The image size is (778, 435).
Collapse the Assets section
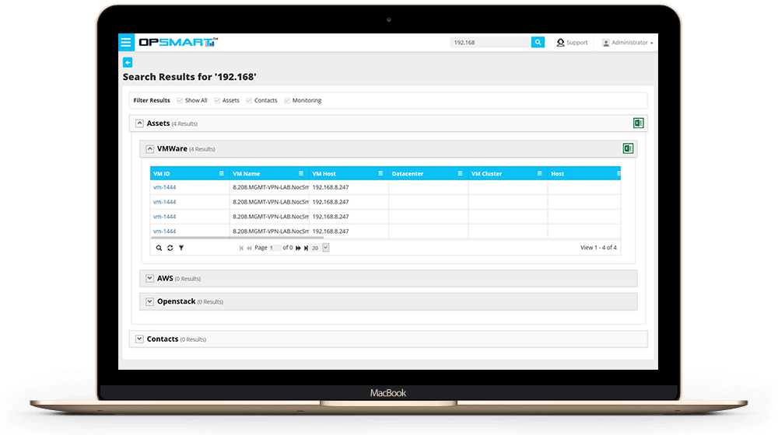click(139, 123)
